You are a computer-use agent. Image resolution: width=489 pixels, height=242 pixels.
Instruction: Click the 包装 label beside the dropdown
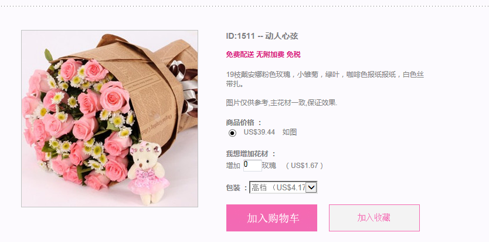(x=237, y=187)
